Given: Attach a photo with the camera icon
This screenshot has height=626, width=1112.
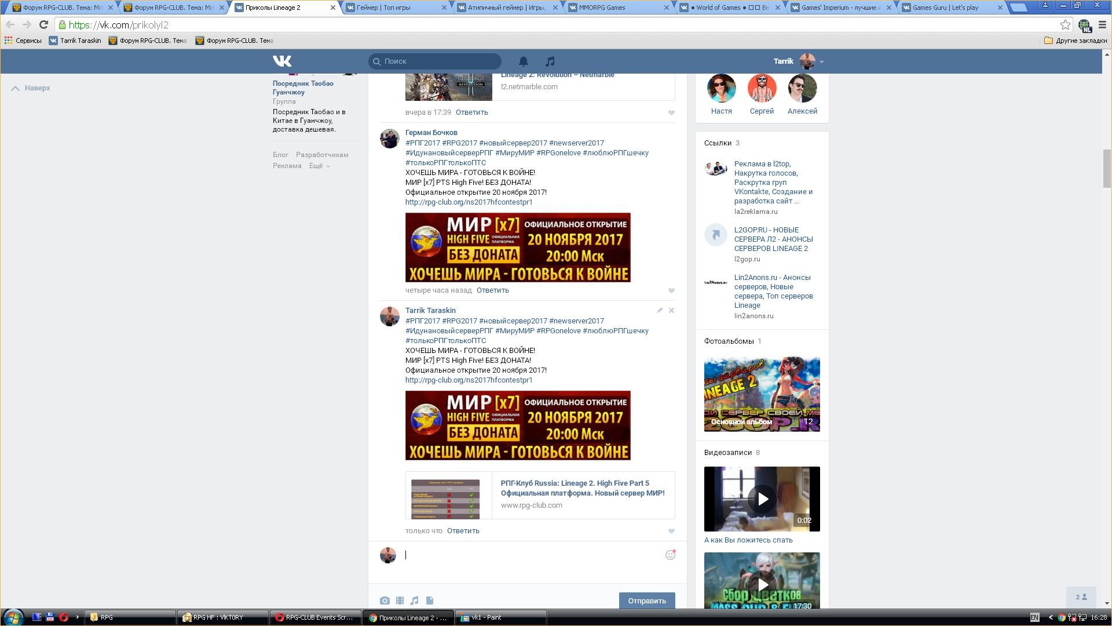Looking at the screenshot, I should [385, 600].
